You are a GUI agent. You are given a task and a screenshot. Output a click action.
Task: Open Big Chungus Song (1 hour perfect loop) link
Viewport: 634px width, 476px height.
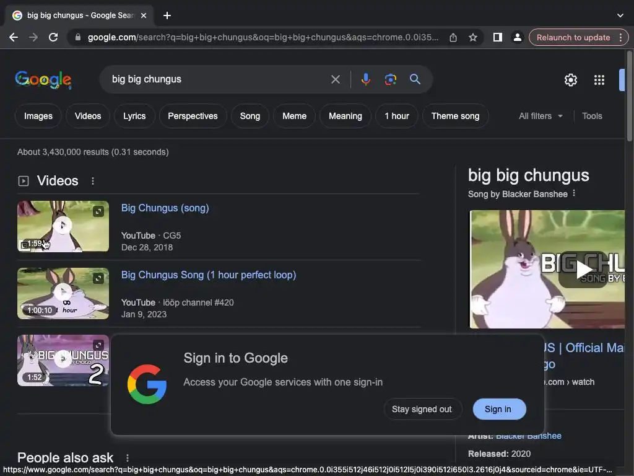point(209,275)
